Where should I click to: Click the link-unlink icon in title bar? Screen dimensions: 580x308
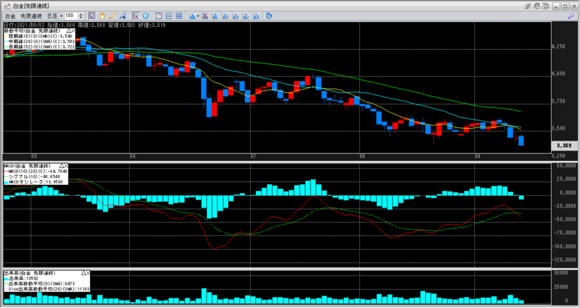528,5
